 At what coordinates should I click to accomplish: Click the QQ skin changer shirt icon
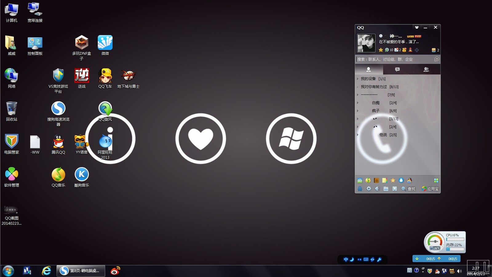pyautogui.click(x=417, y=27)
